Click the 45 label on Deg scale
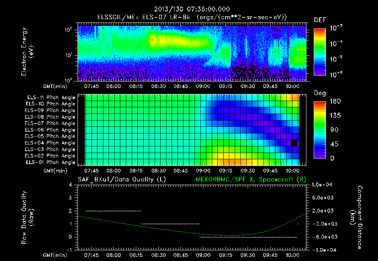Screen dimensions: 378x261 (x=334, y=144)
